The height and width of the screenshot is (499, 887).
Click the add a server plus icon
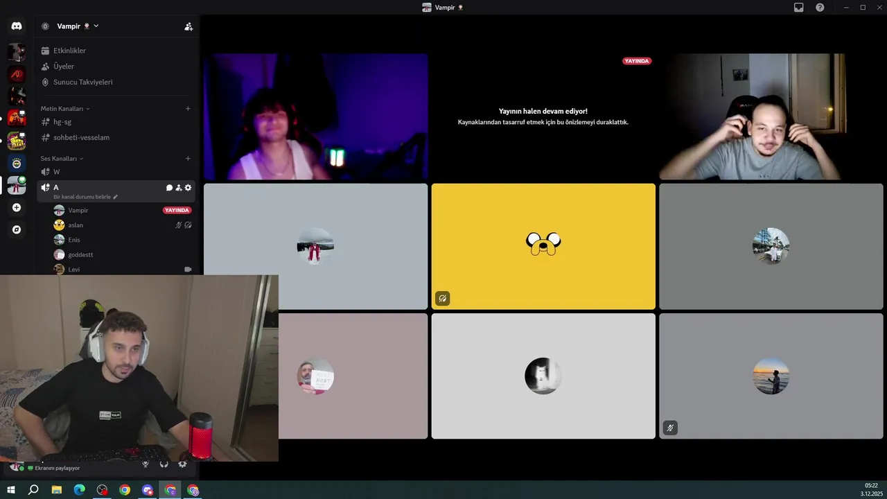pyautogui.click(x=17, y=207)
